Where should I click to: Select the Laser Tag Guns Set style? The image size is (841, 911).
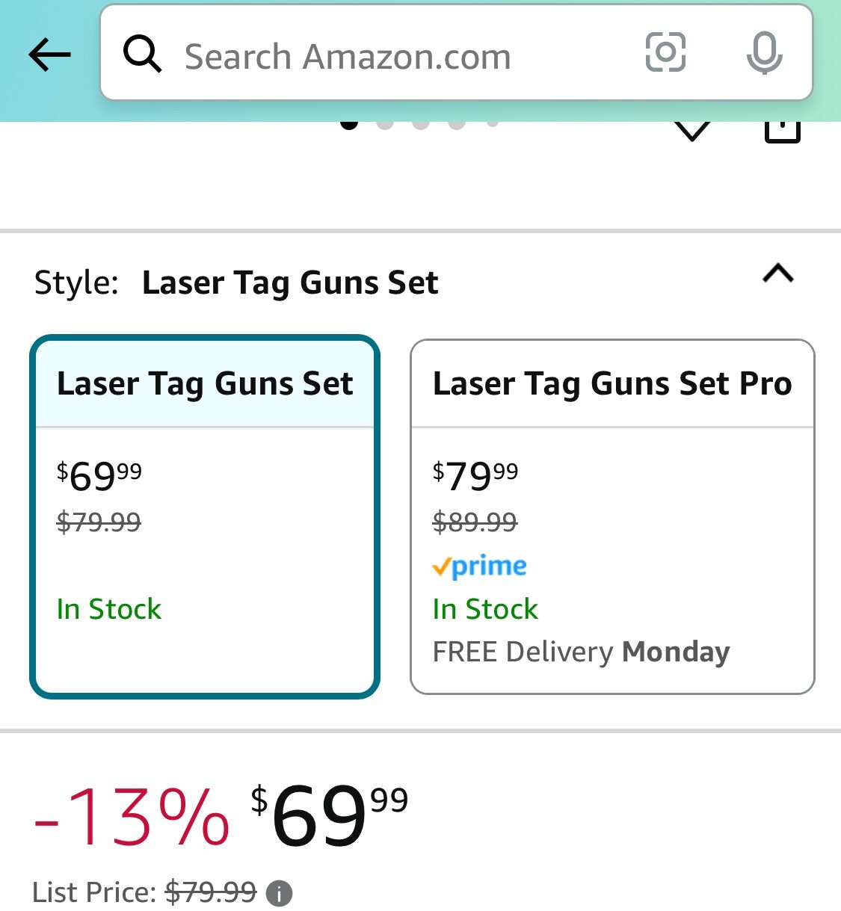(x=205, y=516)
